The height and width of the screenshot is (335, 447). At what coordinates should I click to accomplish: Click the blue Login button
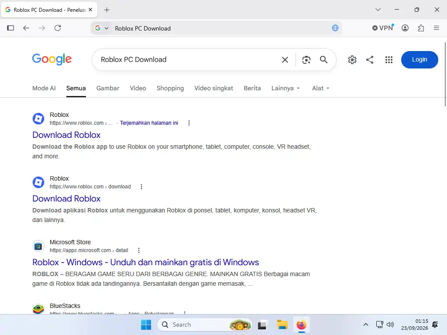[x=419, y=59]
